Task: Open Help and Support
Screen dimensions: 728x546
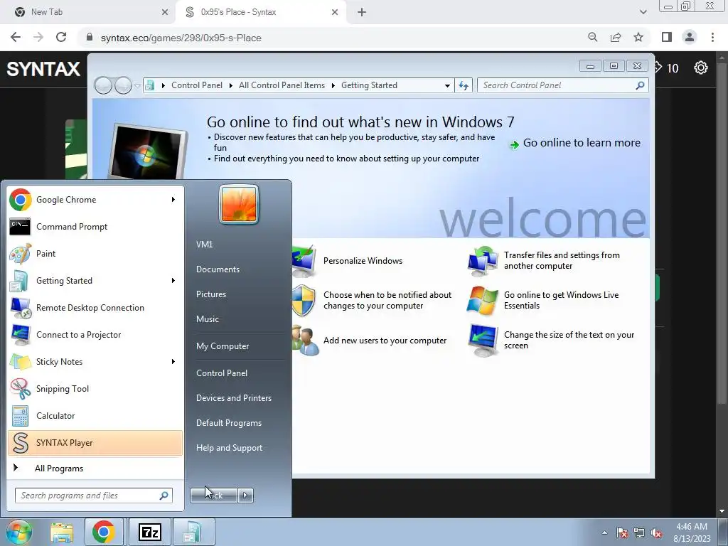Action: tap(230, 448)
